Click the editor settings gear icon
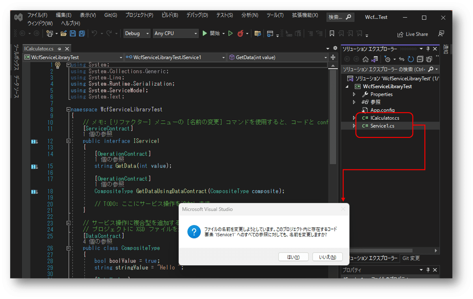 click(334, 48)
